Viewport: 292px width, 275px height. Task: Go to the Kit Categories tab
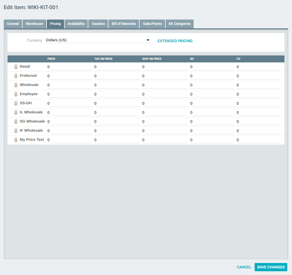tap(179, 24)
